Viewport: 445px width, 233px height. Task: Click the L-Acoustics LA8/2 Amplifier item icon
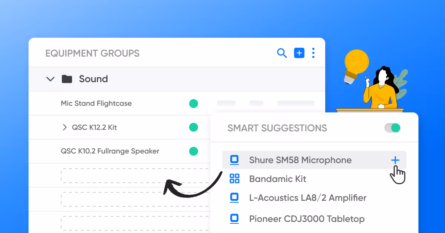point(234,198)
